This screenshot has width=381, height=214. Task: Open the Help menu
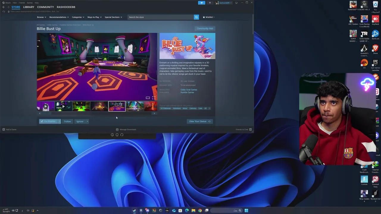37,3
